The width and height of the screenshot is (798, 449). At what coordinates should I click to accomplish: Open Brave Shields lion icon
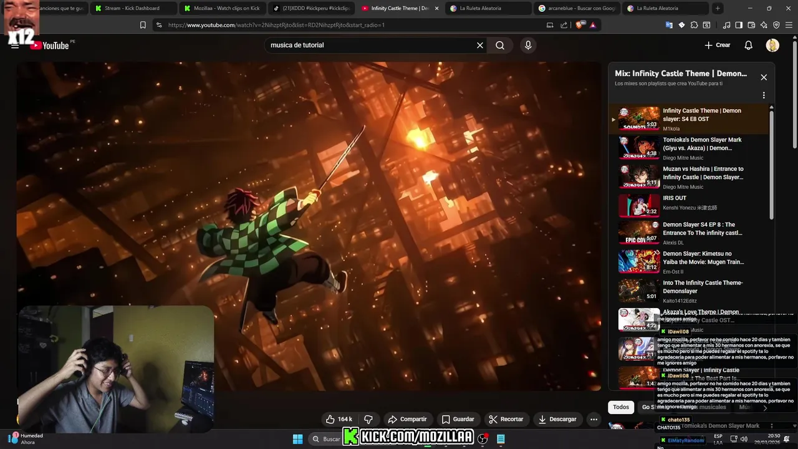579,25
